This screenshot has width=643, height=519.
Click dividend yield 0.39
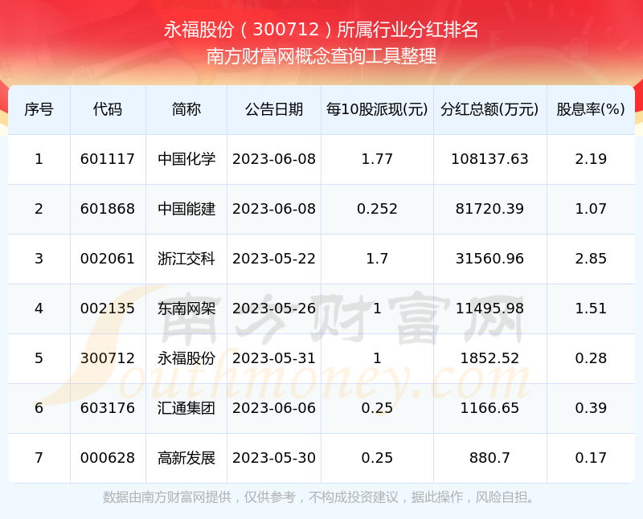591,408
